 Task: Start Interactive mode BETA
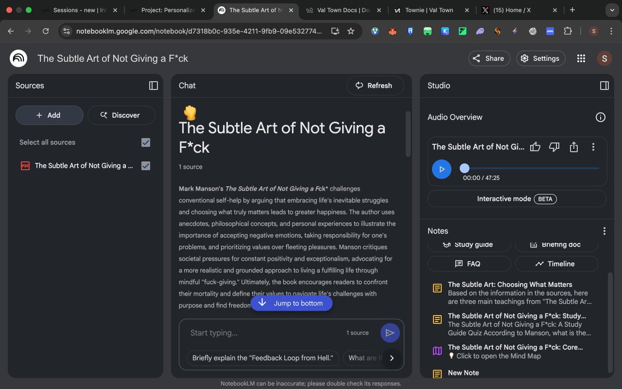click(x=517, y=199)
